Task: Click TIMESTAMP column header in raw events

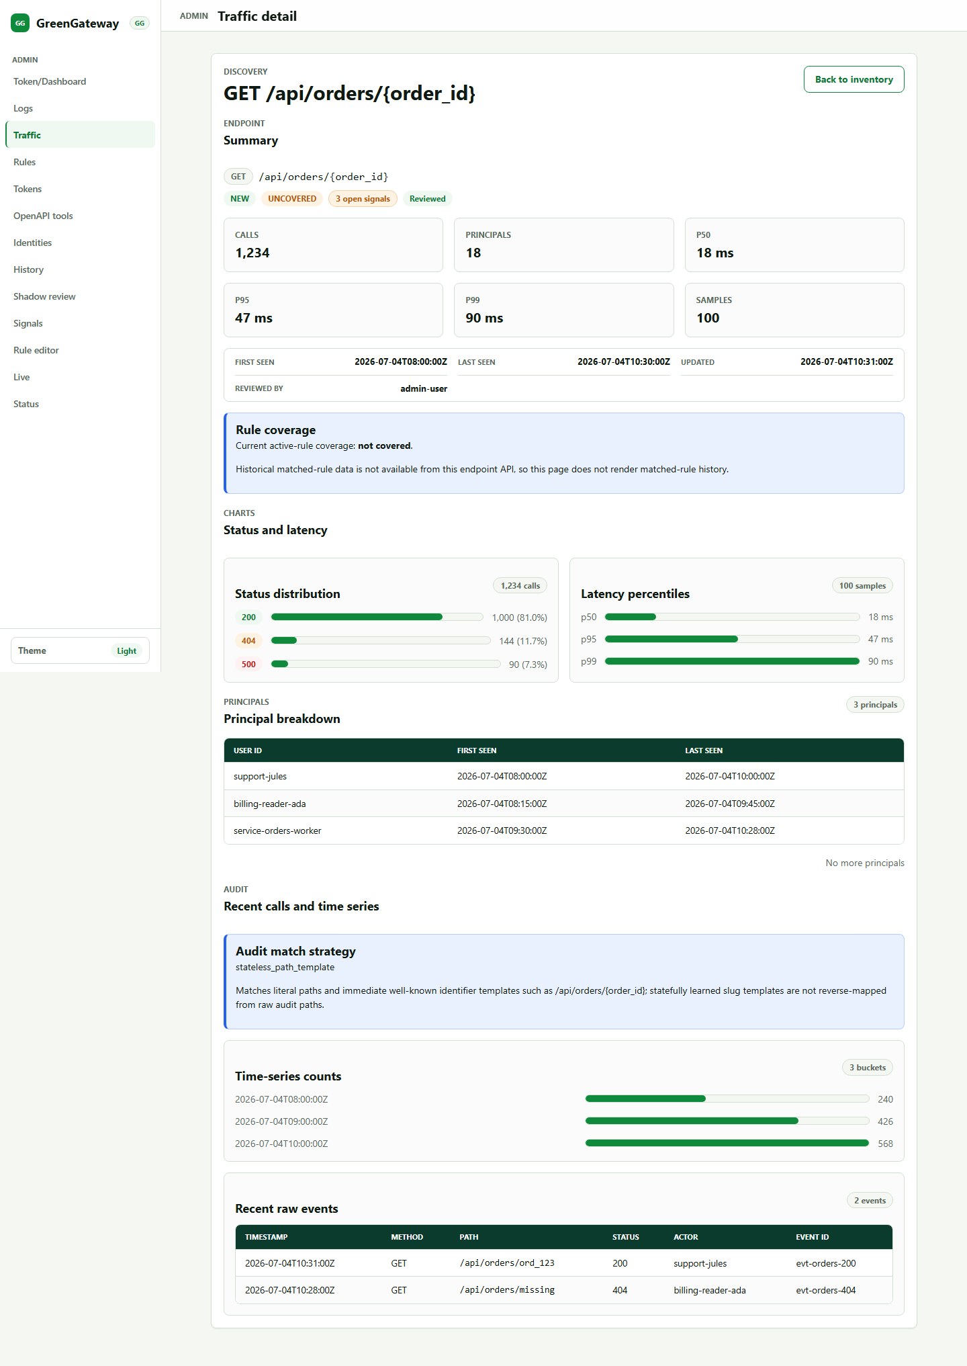Action: click(x=267, y=1237)
